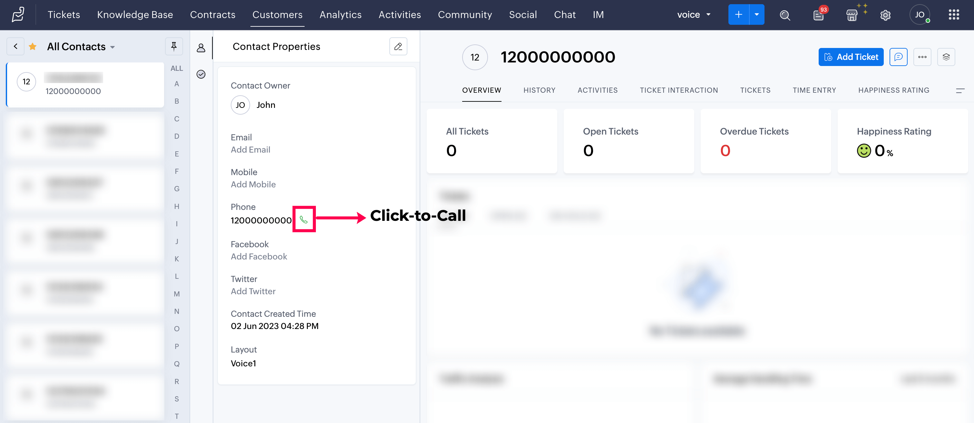Open the nine-dot apps grid

(954, 15)
